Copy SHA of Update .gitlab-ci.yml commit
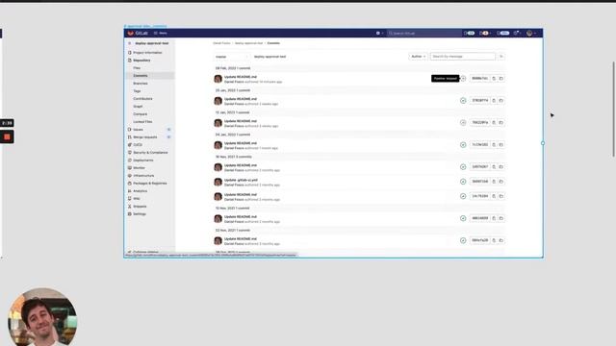Viewport: 616px width, 346px height. pyautogui.click(x=494, y=182)
